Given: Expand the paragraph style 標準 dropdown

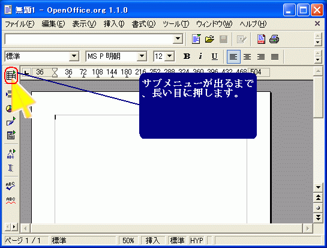Looking at the screenshot, I should point(74,56).
